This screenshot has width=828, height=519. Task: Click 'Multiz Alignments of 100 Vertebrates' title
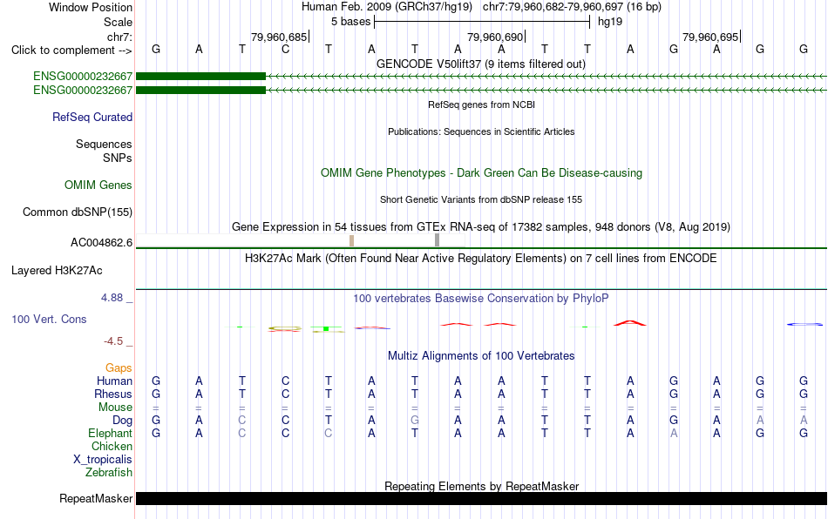(481, 356)
